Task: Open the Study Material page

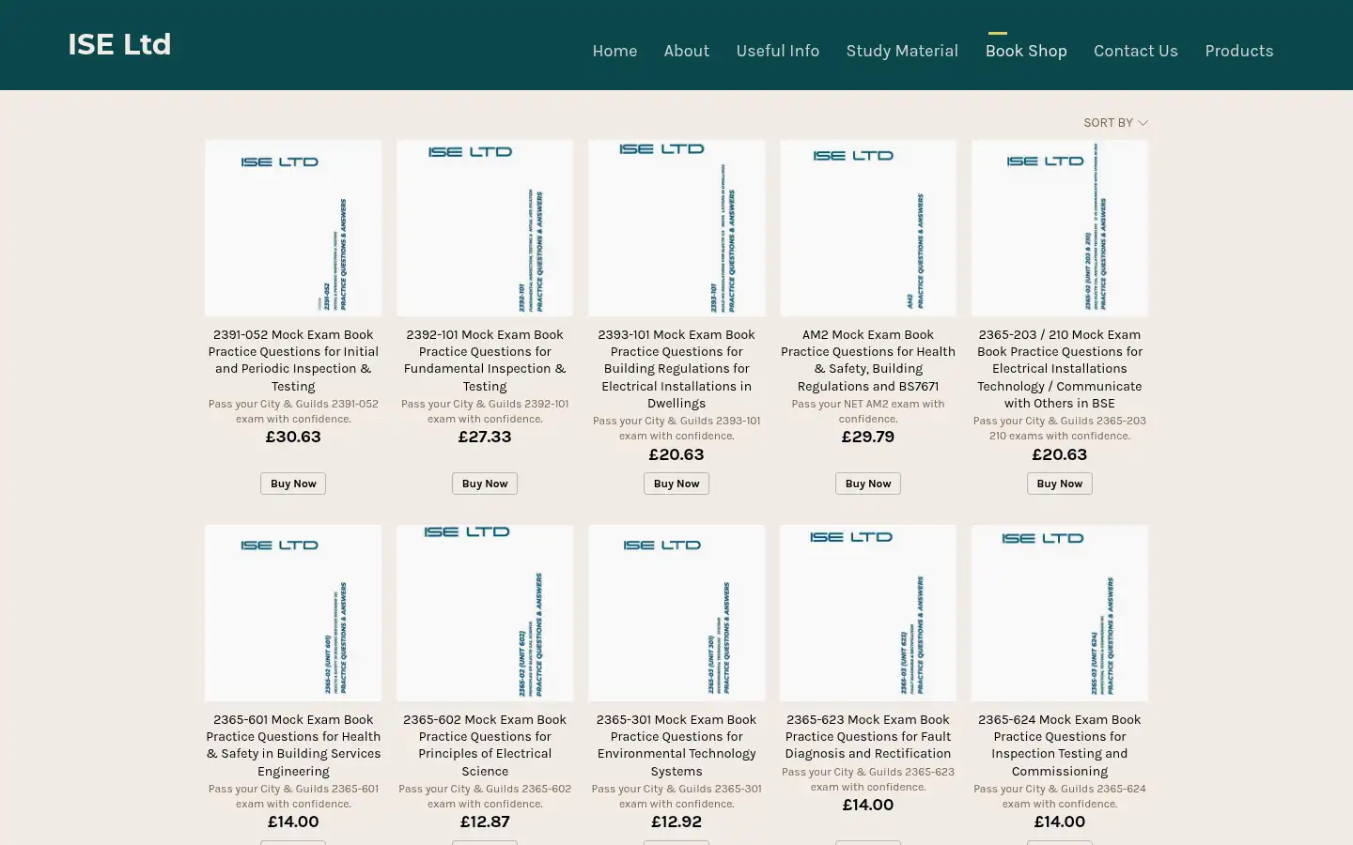Action: click(x=902, y=51)
